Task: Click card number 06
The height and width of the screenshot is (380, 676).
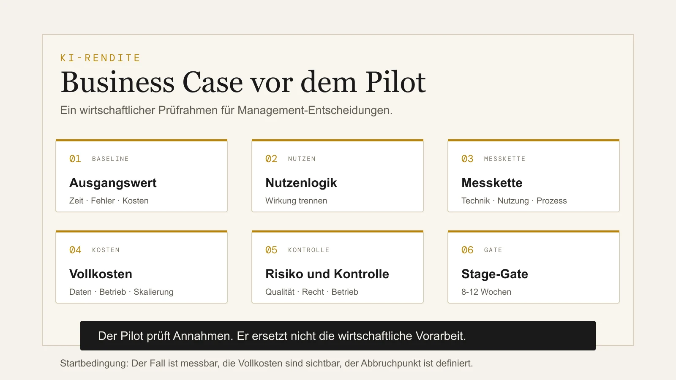Action: [x=467, y=250]
